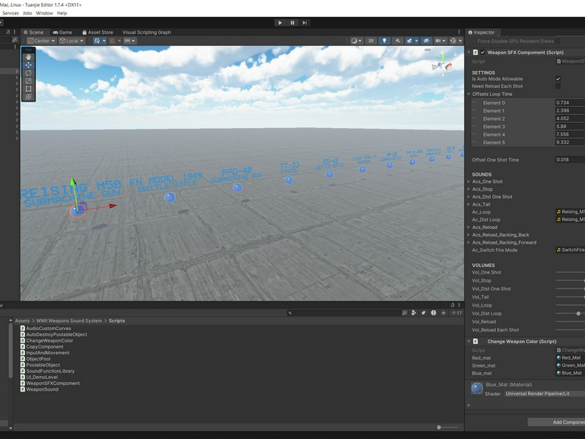Select the Scale tool
Viewport: 585px width, 439px height.
[x=29, y=80]
